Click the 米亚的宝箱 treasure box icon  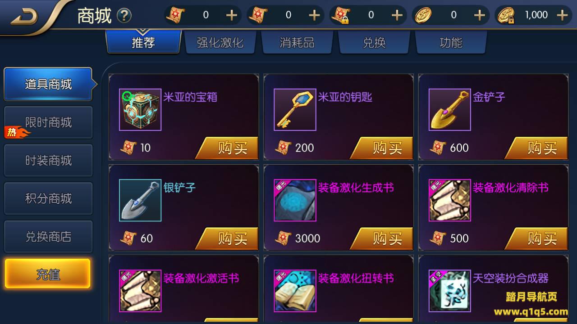(x=140, y=110)
